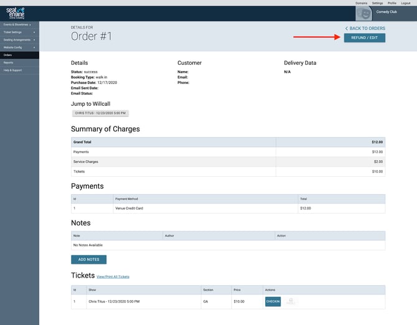Expand the Seating Arrangements sidebar menu
The width and height of the screenshot is (417, 325).
coord(19,40)
